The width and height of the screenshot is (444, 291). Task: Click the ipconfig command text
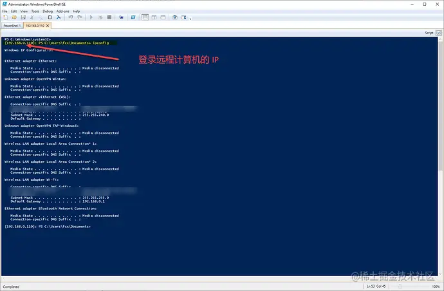point(101,43)
